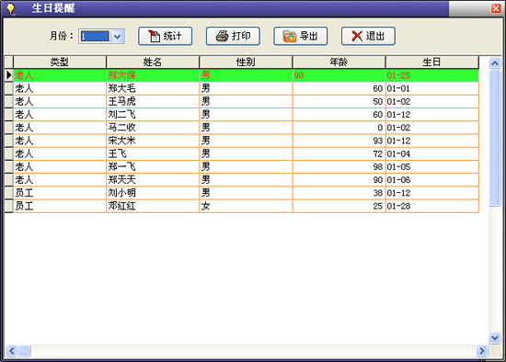Select name cell 刘小明
The image size is (506, 362).
tap(153, 193)
